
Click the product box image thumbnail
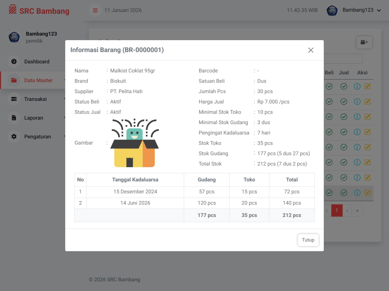(135, 143)
